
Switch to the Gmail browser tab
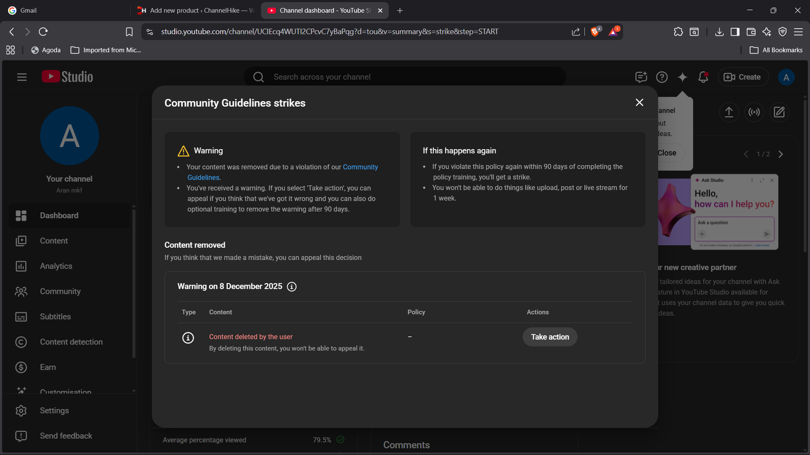click(28, 10)
